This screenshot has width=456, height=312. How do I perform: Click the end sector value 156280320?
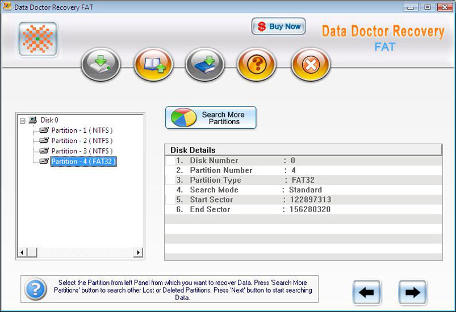pos(310,209)
